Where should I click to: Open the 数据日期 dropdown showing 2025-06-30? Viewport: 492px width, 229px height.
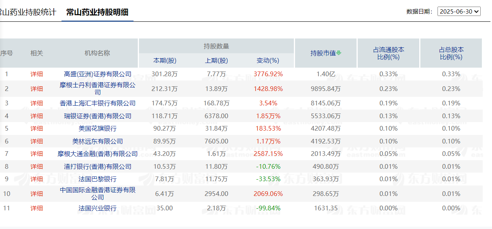459,11
